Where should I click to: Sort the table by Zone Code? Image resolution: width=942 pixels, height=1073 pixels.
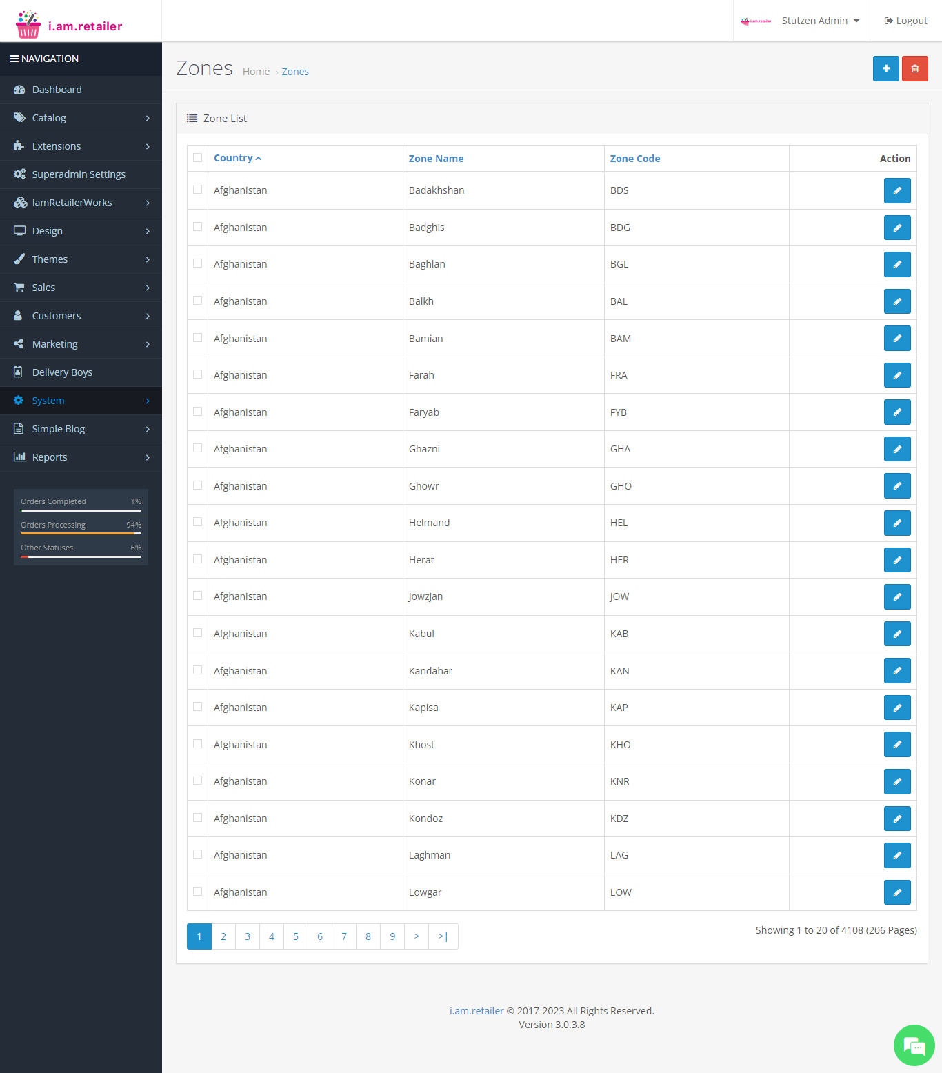pyautogui.click(x=635, y=159)
